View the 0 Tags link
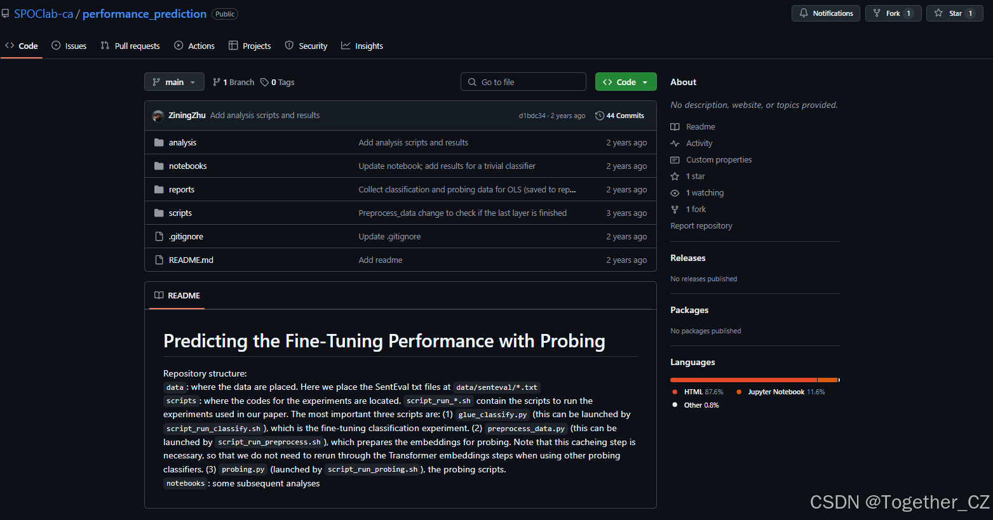 pyautogui.click(x=278, y=82)
